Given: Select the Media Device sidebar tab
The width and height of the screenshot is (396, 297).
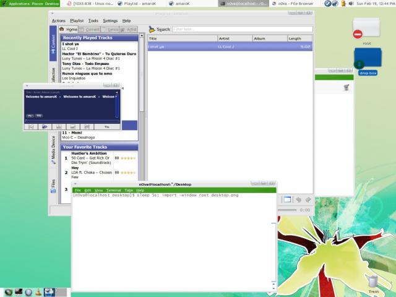Looking at the screenshot, I should tap(53, 150).
